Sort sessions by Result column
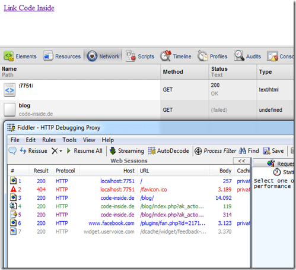This screenshot has width=296, height=270. point(41,171)
